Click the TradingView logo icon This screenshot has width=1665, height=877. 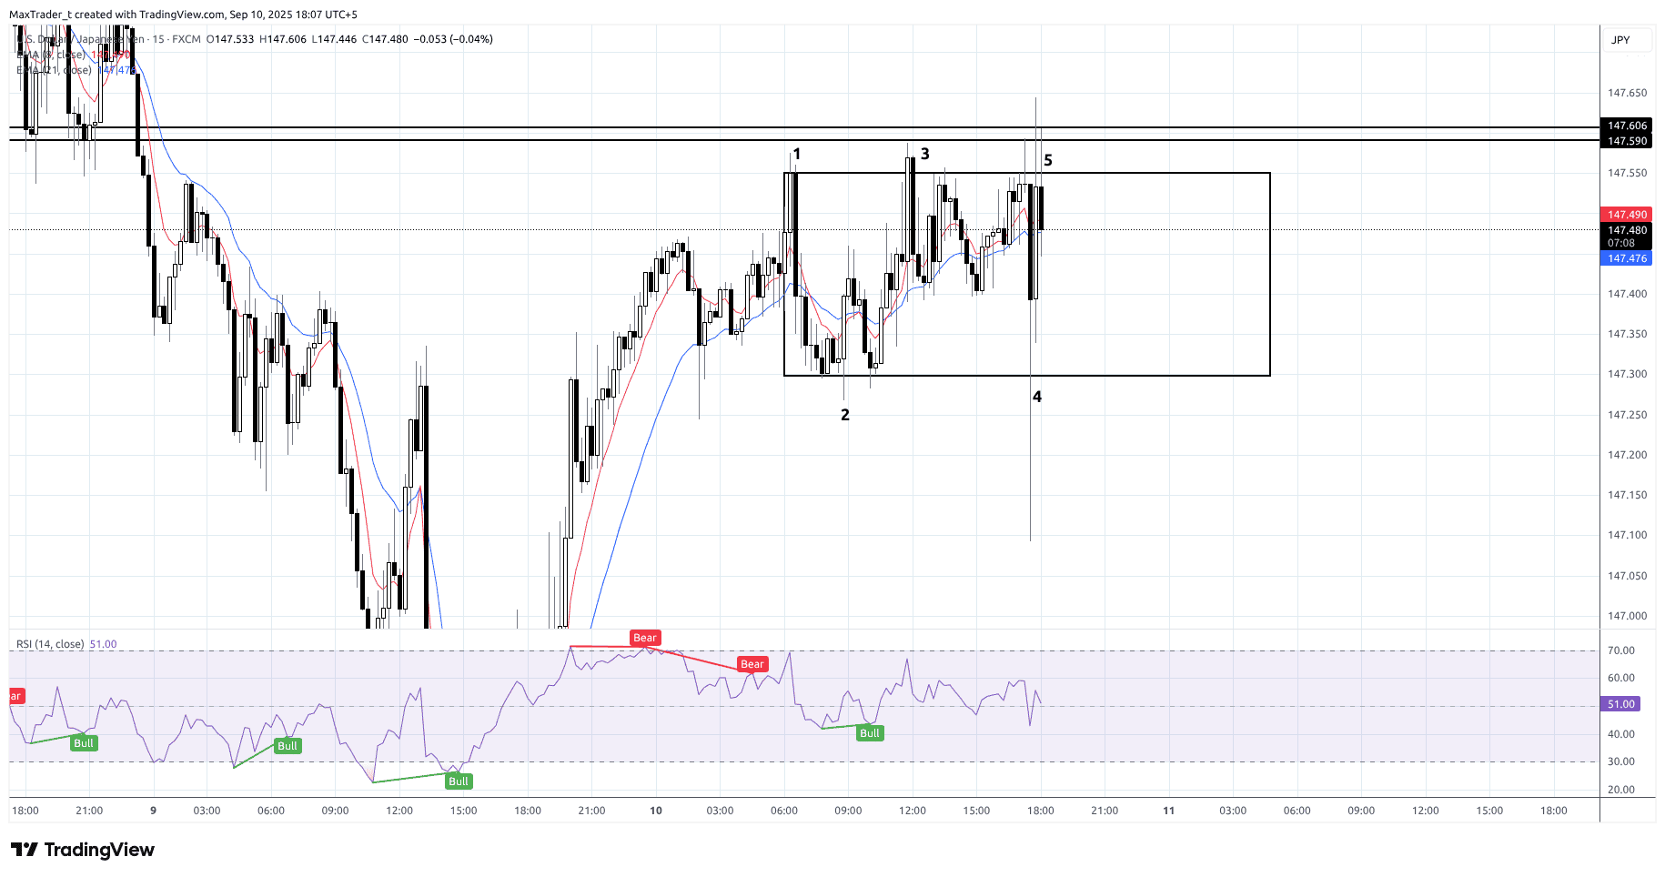coord(25,850)
